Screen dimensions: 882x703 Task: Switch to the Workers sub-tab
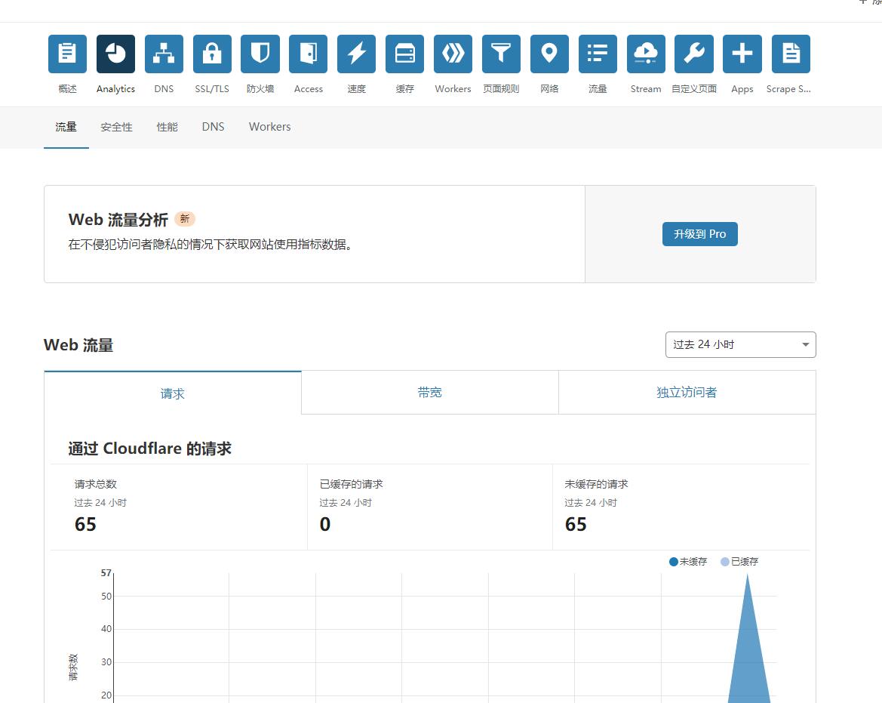(270, 127)
